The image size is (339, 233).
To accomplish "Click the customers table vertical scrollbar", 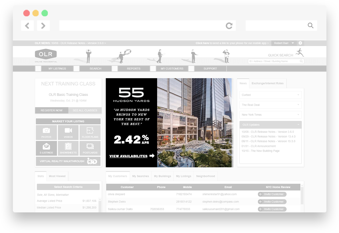I will coord(302,196).
